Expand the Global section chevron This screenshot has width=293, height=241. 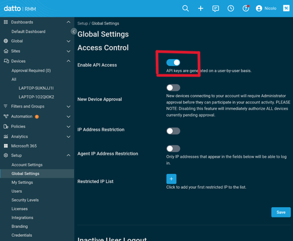[68, 41]
